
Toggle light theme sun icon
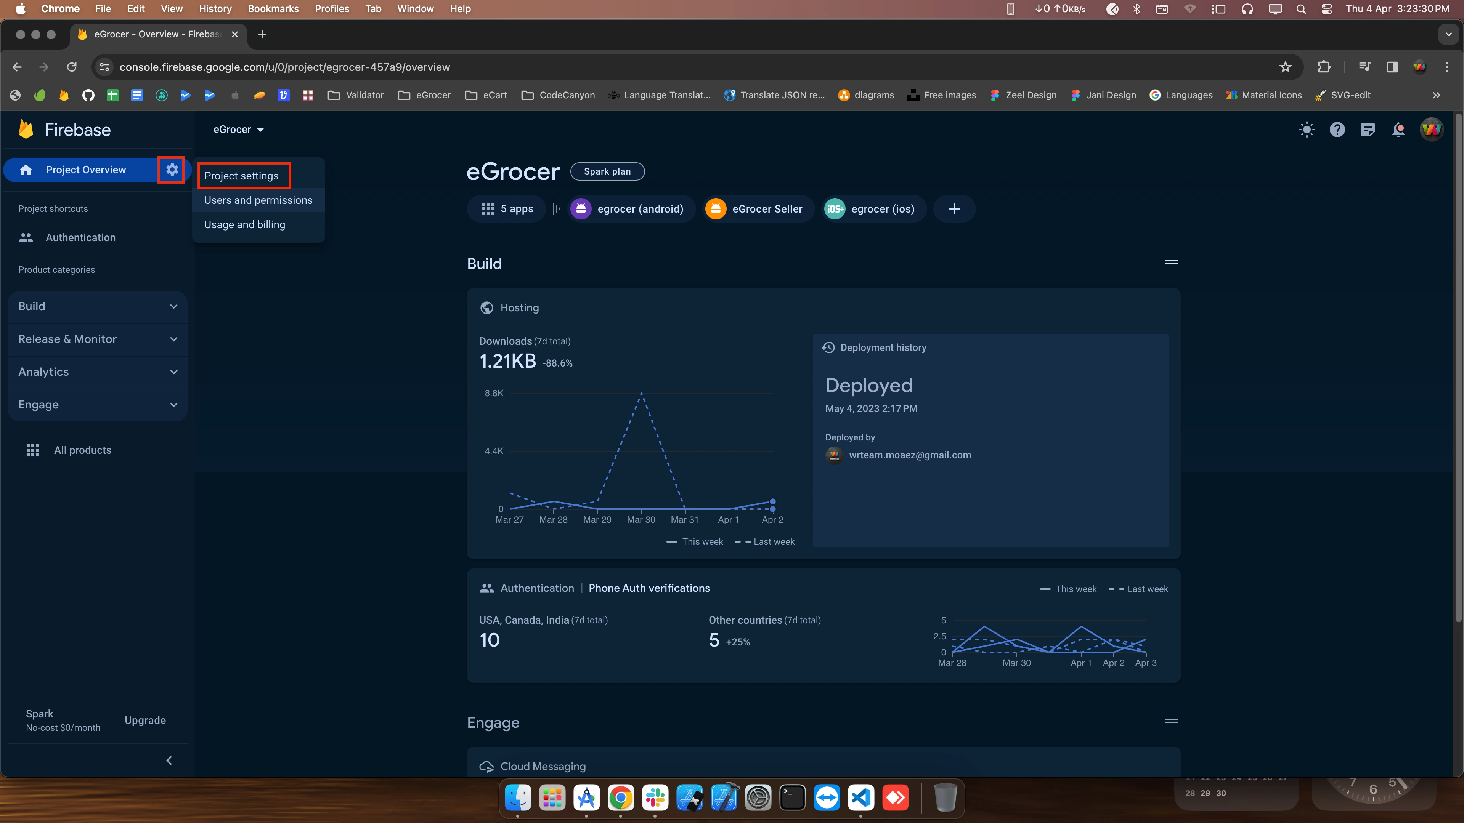click(x=1307, y=130)
